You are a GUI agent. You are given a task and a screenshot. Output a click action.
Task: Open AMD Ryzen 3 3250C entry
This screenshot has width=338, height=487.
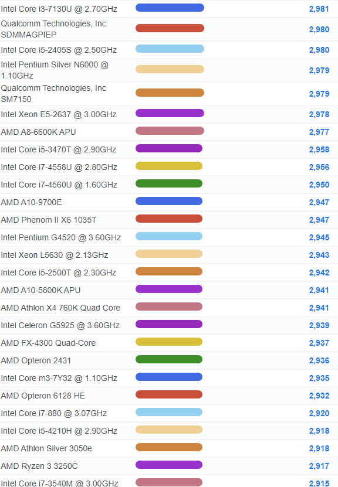(39, 466)
